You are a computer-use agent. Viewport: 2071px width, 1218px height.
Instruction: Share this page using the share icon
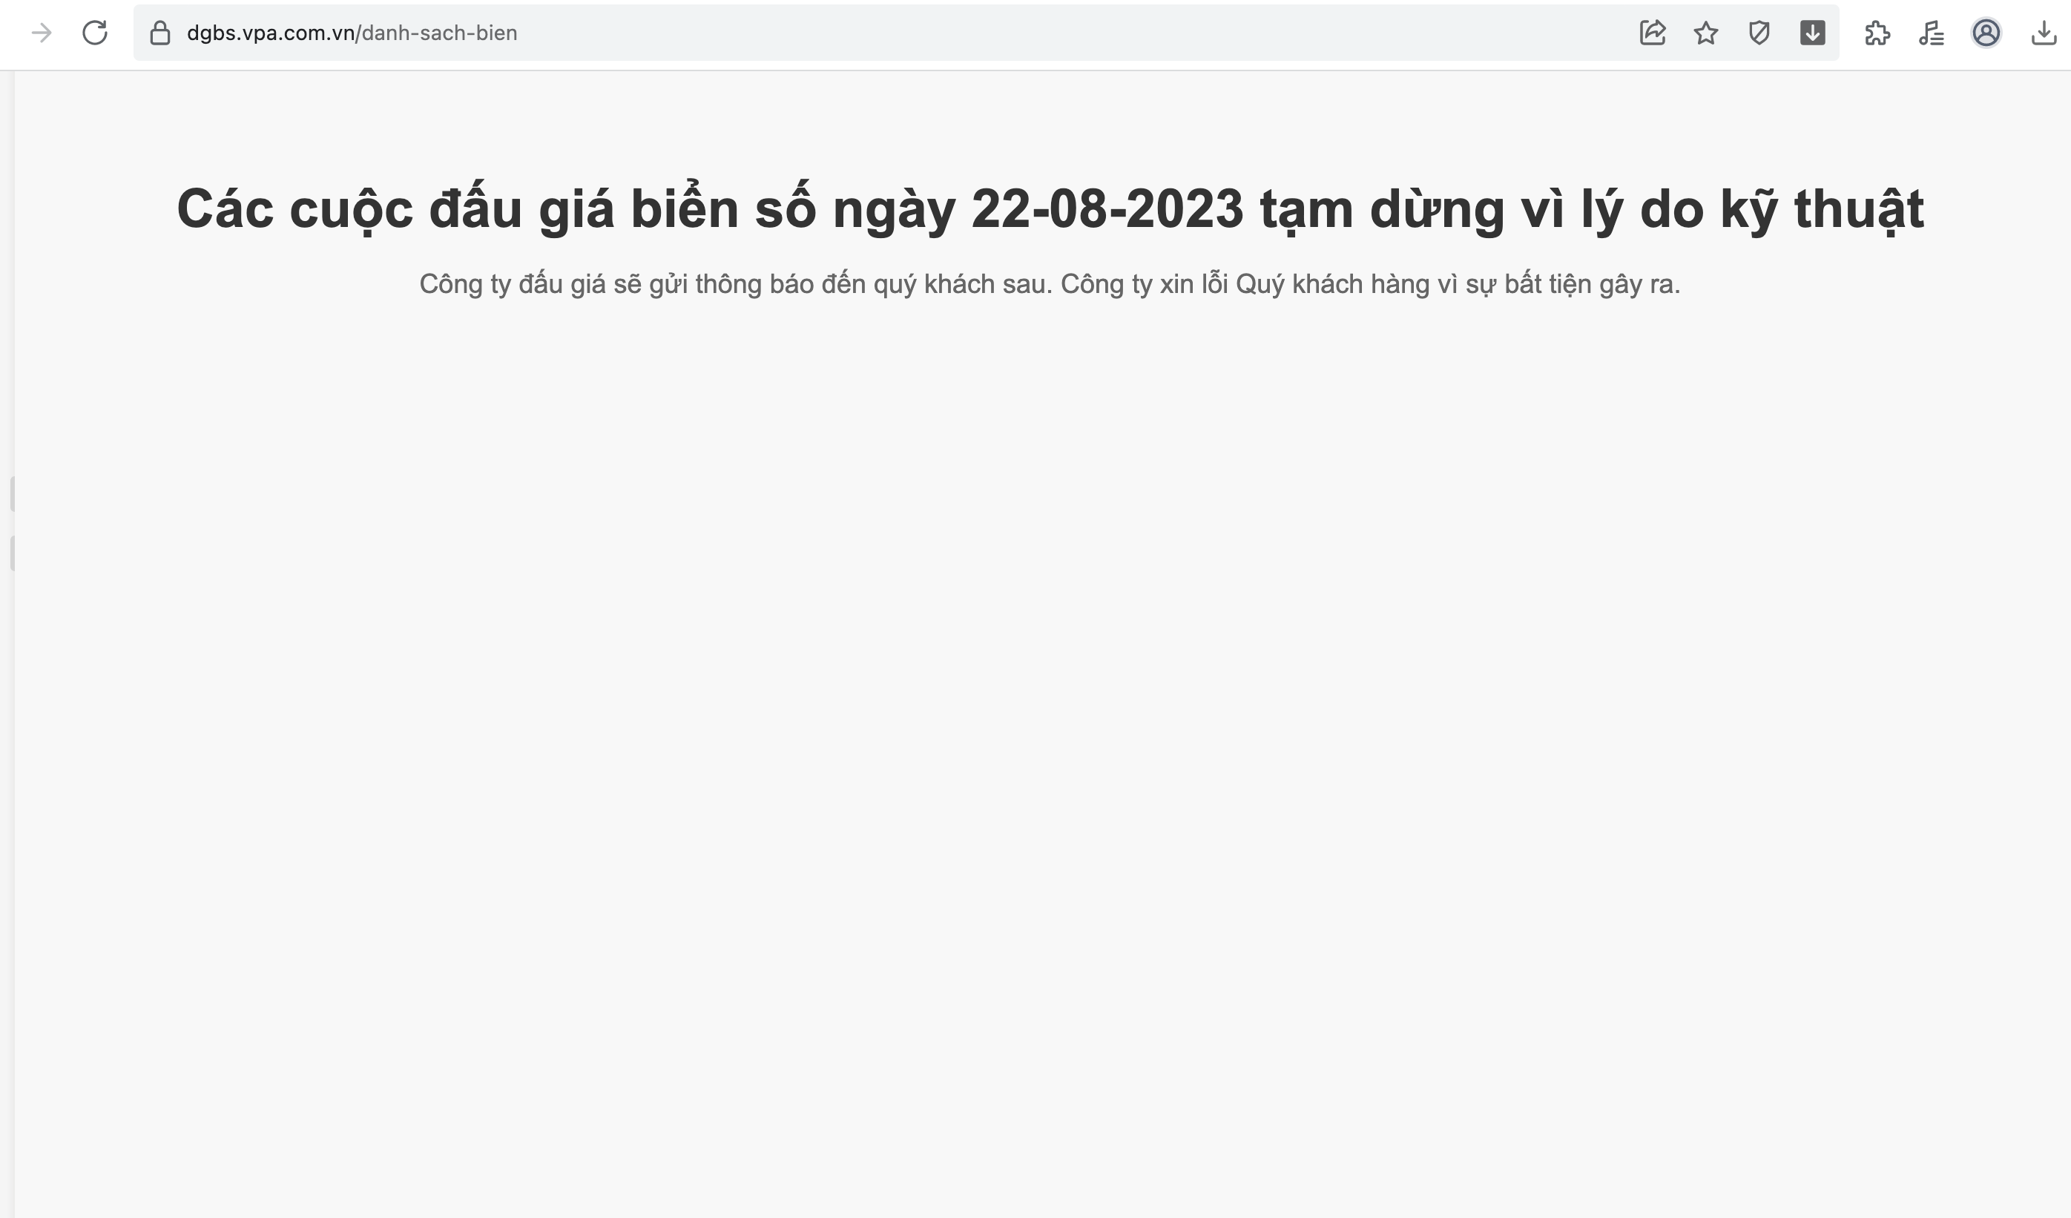click(x=1653, y=33)
